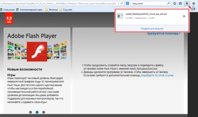Click the bookmark star icon
This screenshot has width=198, height=117.
coord(175,3)
